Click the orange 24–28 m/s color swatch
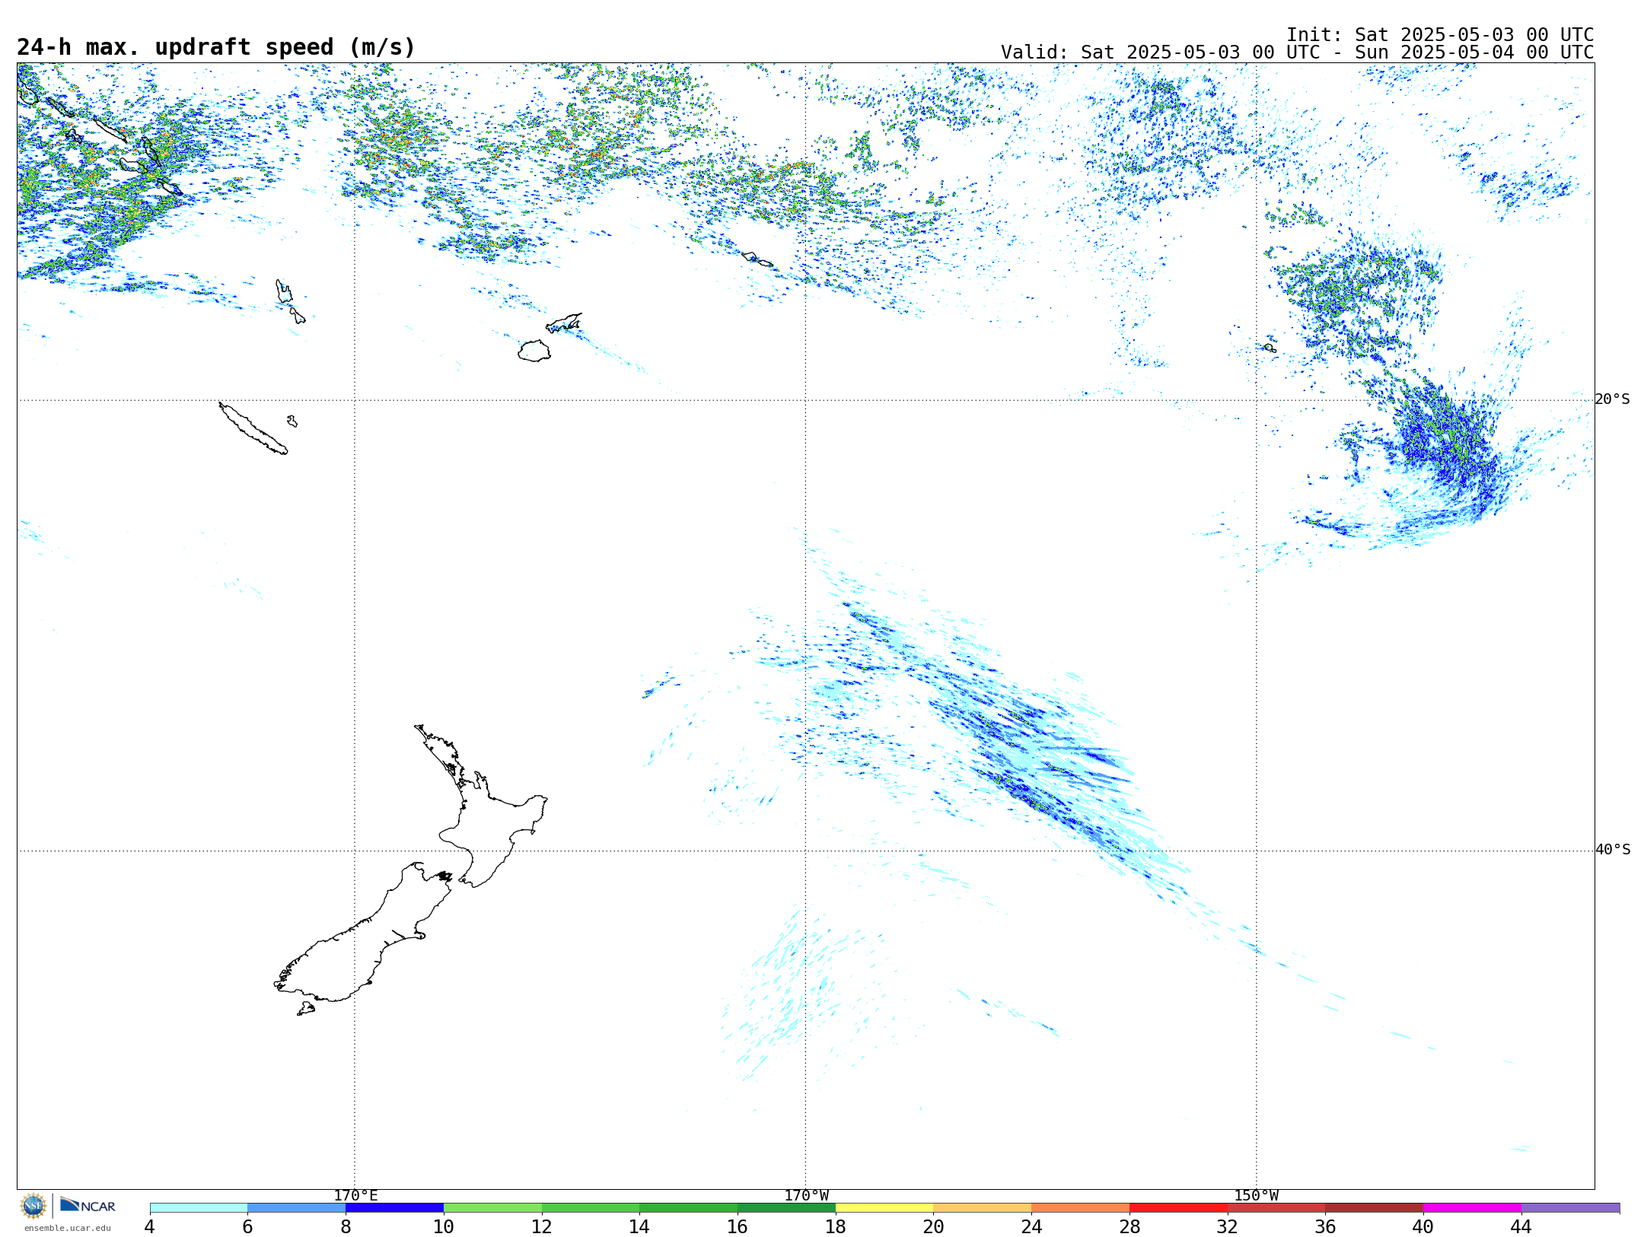This screenshot has height=1237, width=1644. [1080, 1208]
